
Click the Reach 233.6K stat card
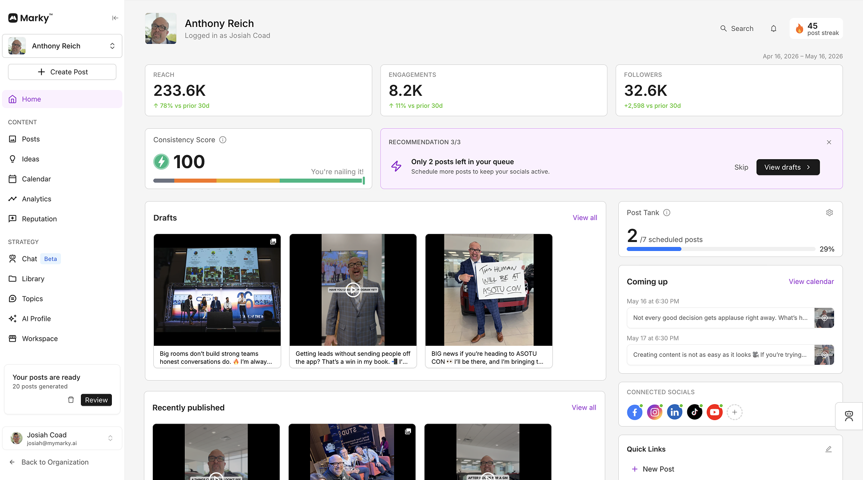coord(258,90)
